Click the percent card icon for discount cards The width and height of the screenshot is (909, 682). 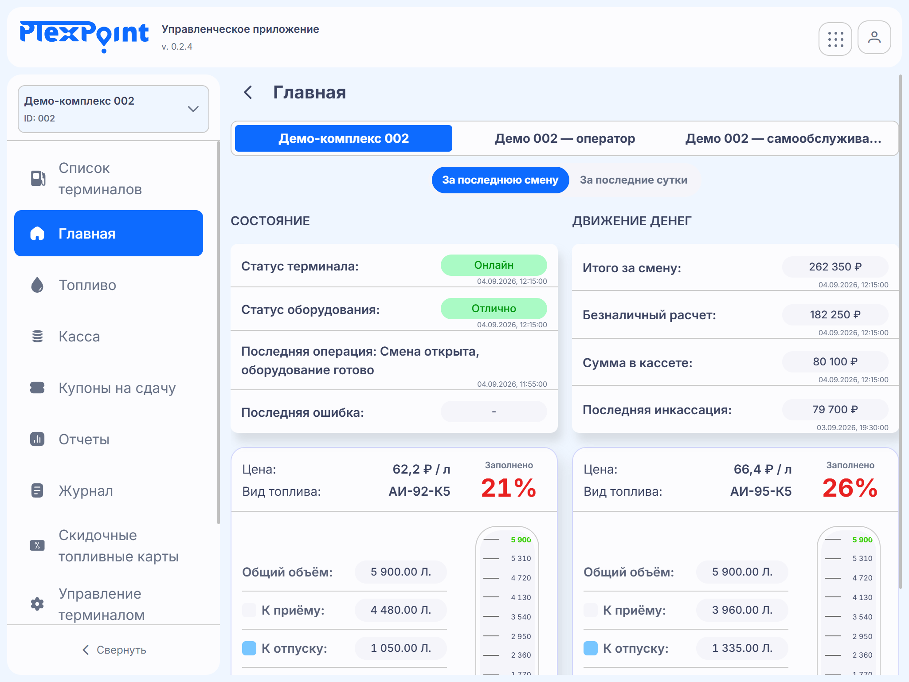[x=37, y=545]
